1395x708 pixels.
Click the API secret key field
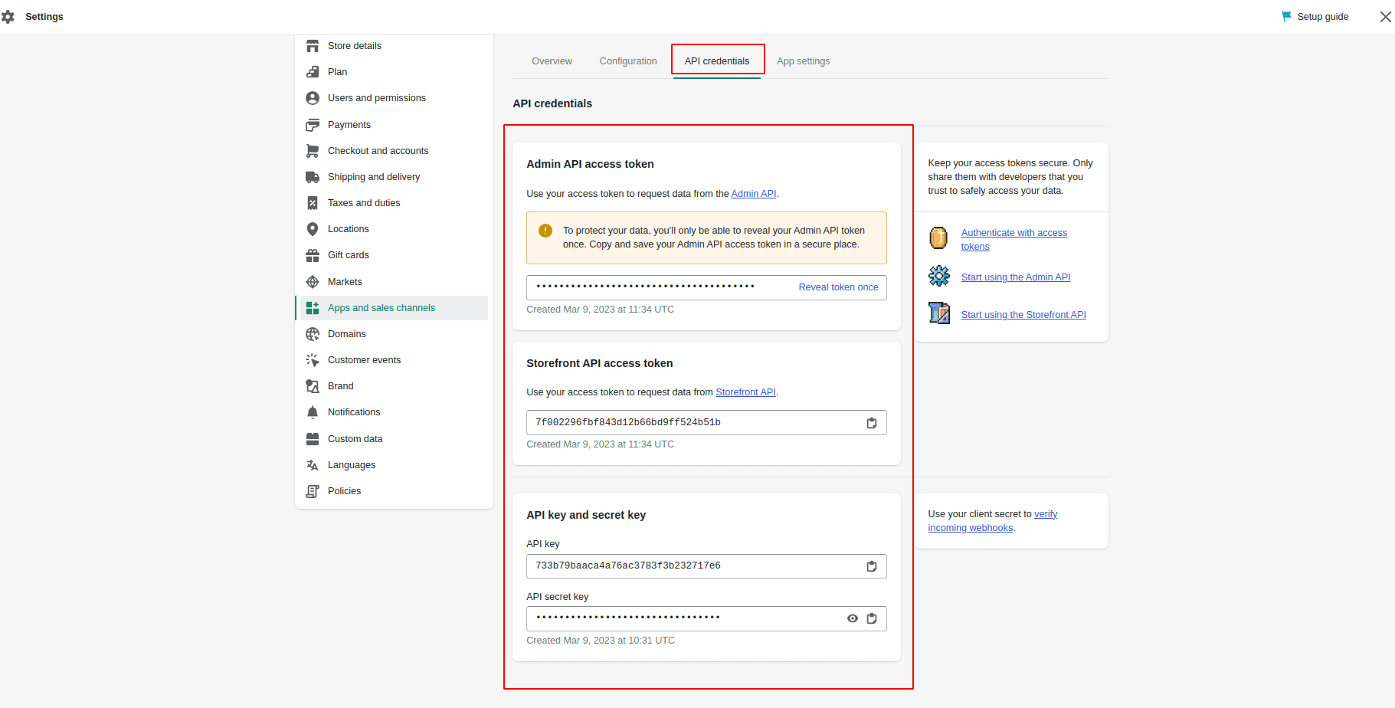706,618
